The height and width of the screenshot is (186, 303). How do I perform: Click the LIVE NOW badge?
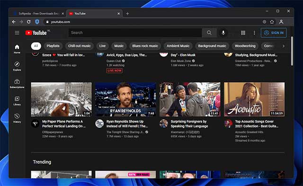(x=115, y=71)
